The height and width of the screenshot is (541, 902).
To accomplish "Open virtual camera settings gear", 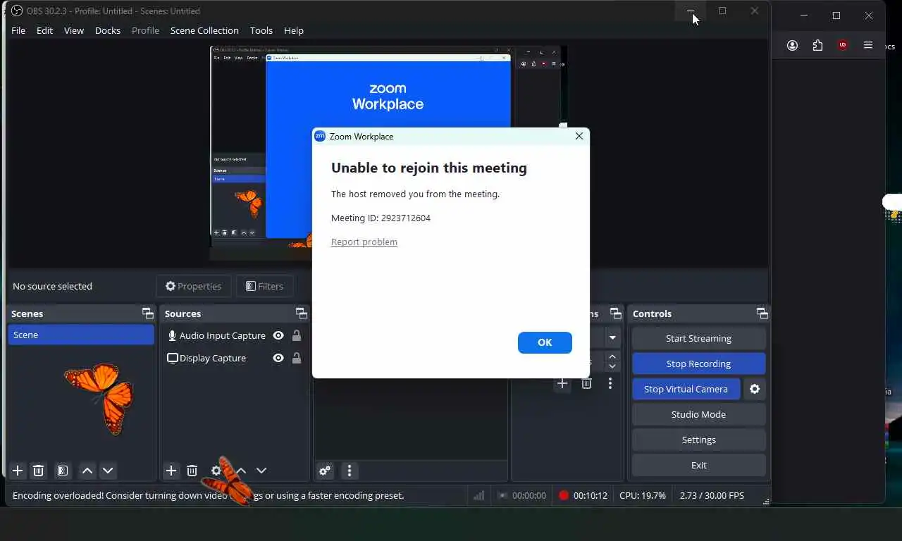I will [x=755, y=389].
